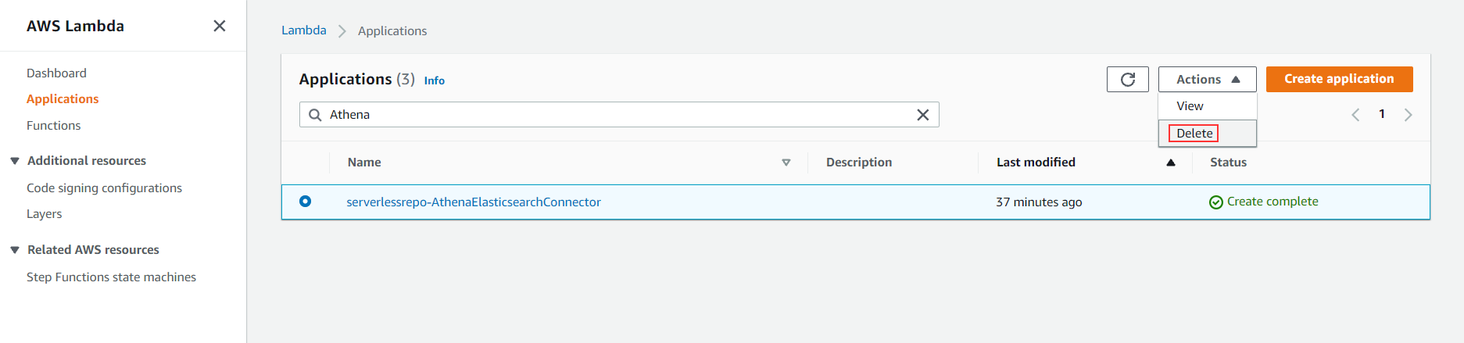
Task: Open the Functions sidebar page
Action: coord(53,126)
